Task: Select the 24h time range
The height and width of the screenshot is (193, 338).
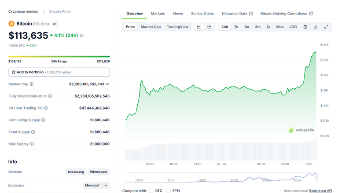Action: tap(224, 27)
